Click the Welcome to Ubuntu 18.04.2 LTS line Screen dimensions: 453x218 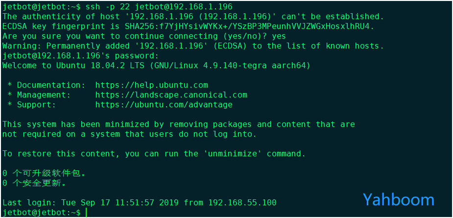156,66
